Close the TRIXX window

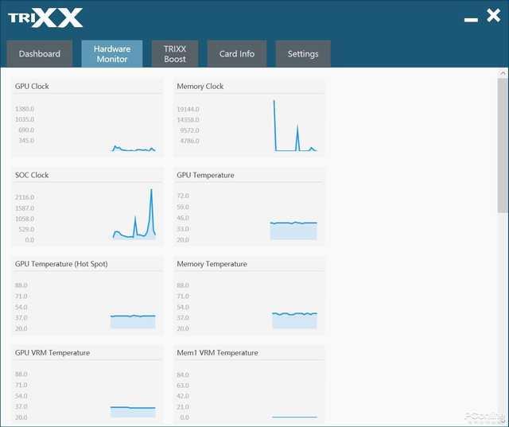coord(493,15)
